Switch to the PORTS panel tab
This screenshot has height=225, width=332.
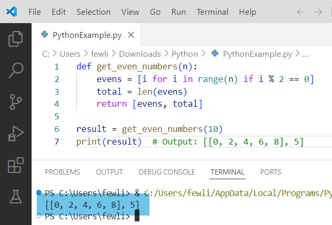click(x=270, y=172)
